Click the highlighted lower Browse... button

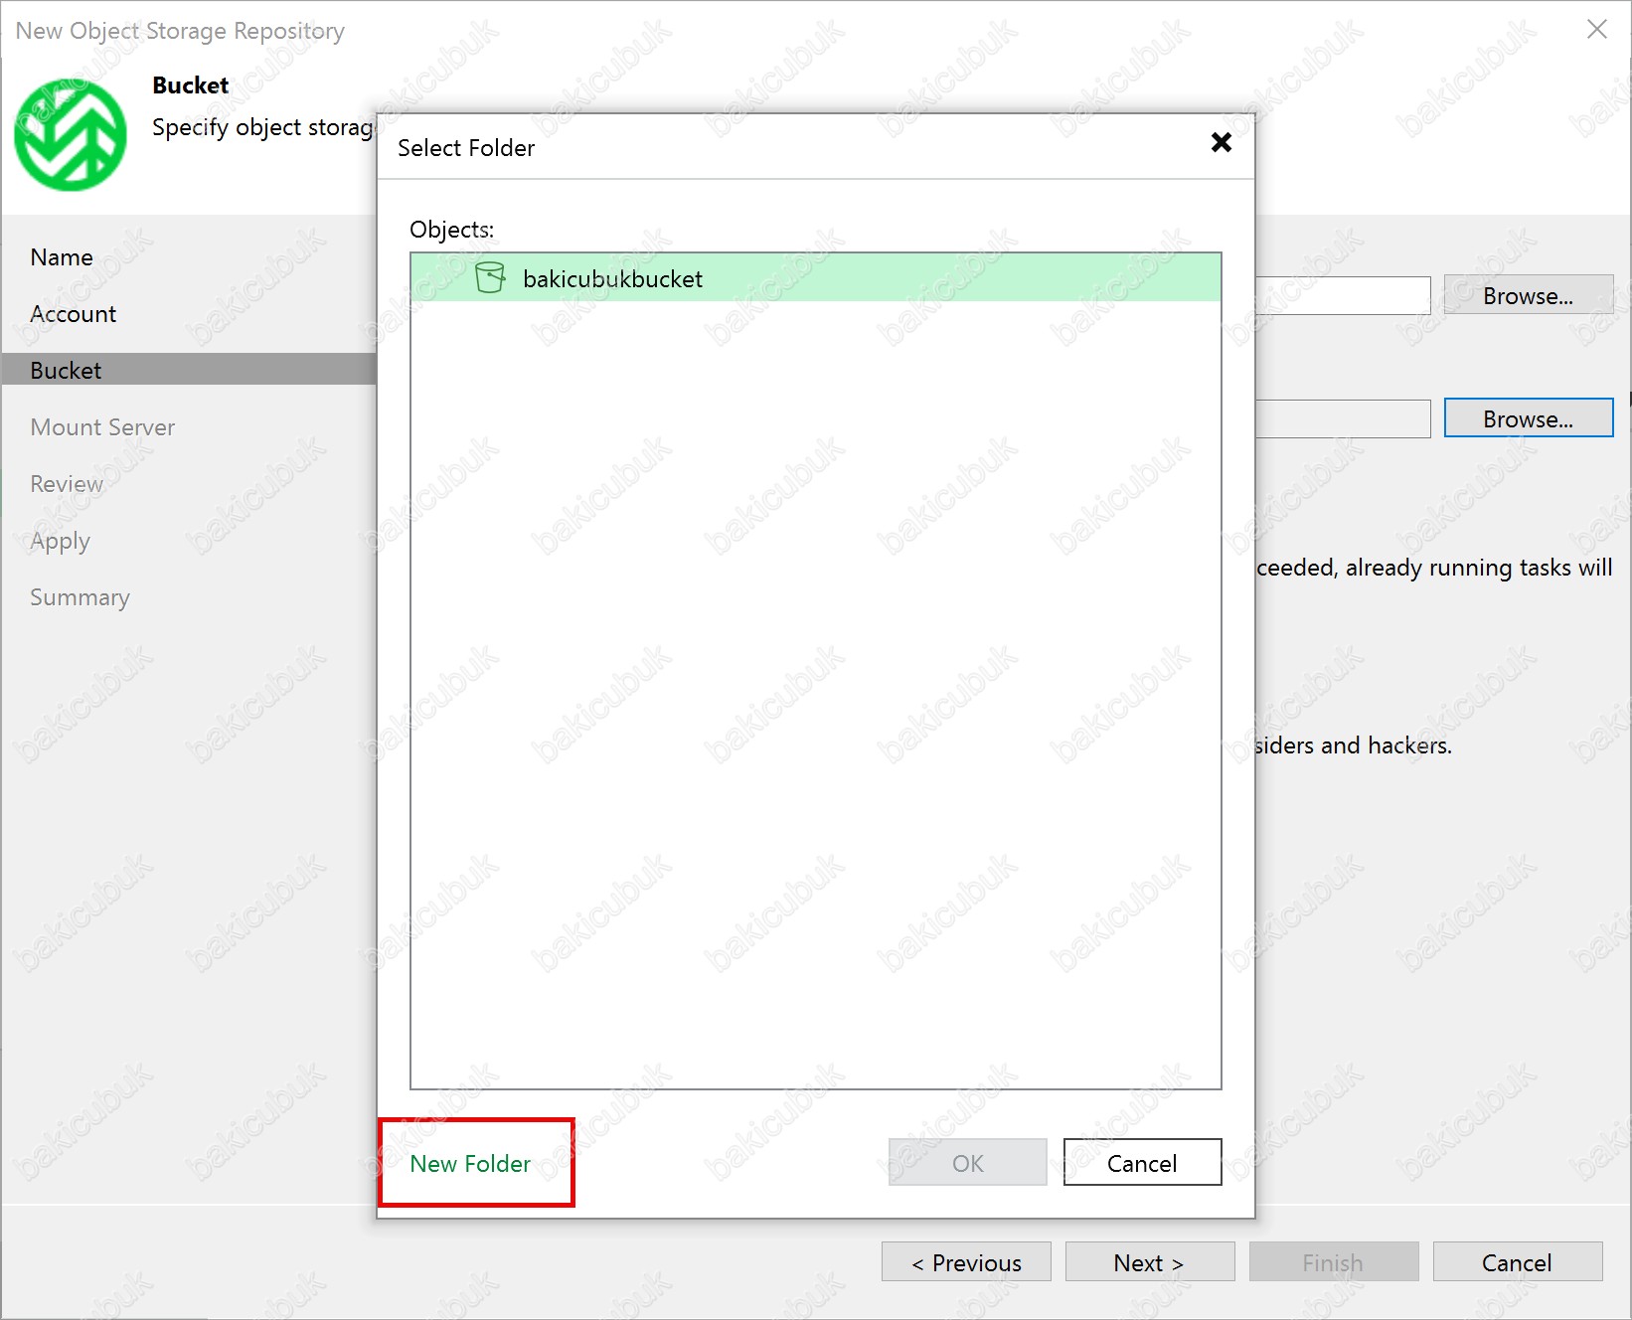pos(1527,419)
